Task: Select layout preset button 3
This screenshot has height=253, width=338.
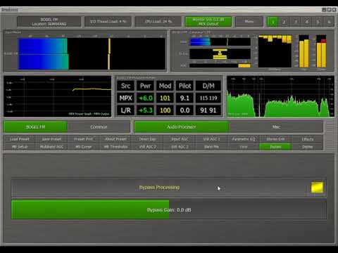Action: pos(295,22)
